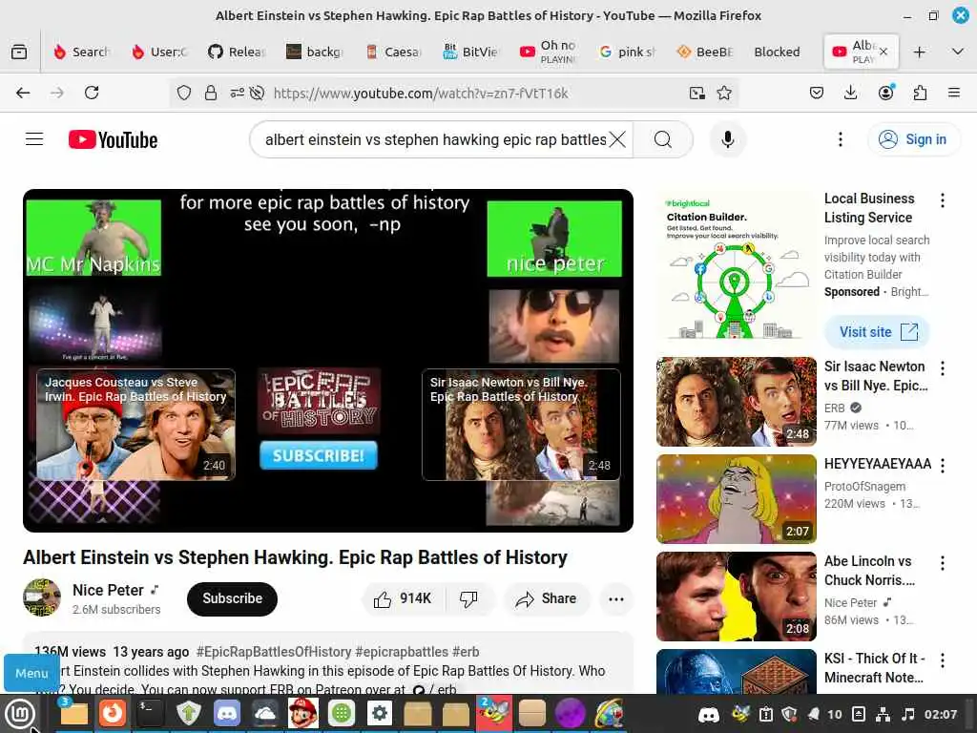Image resolution: width=977 pixels, height=733 pixels.
Task: Open the Menu overlay button
Action: (x=31, y=673)
